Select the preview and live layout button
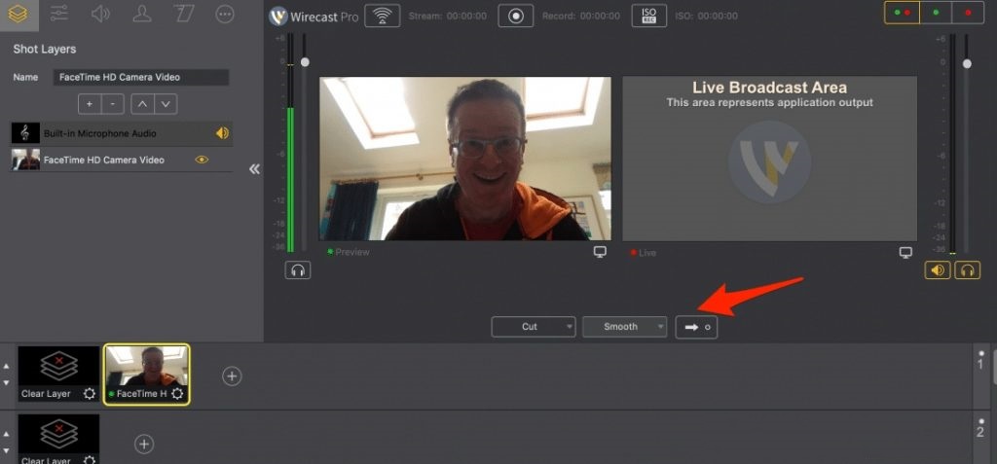Viewport: 997px width, 464px height. click(903, 12)
